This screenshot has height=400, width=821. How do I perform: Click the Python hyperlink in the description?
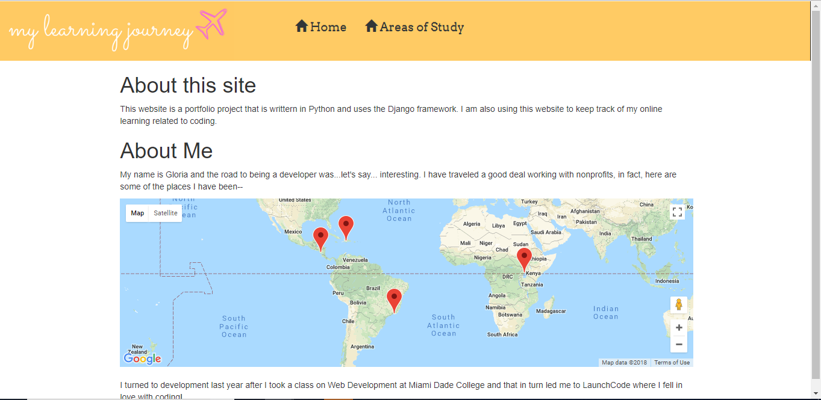click(322, 109)
